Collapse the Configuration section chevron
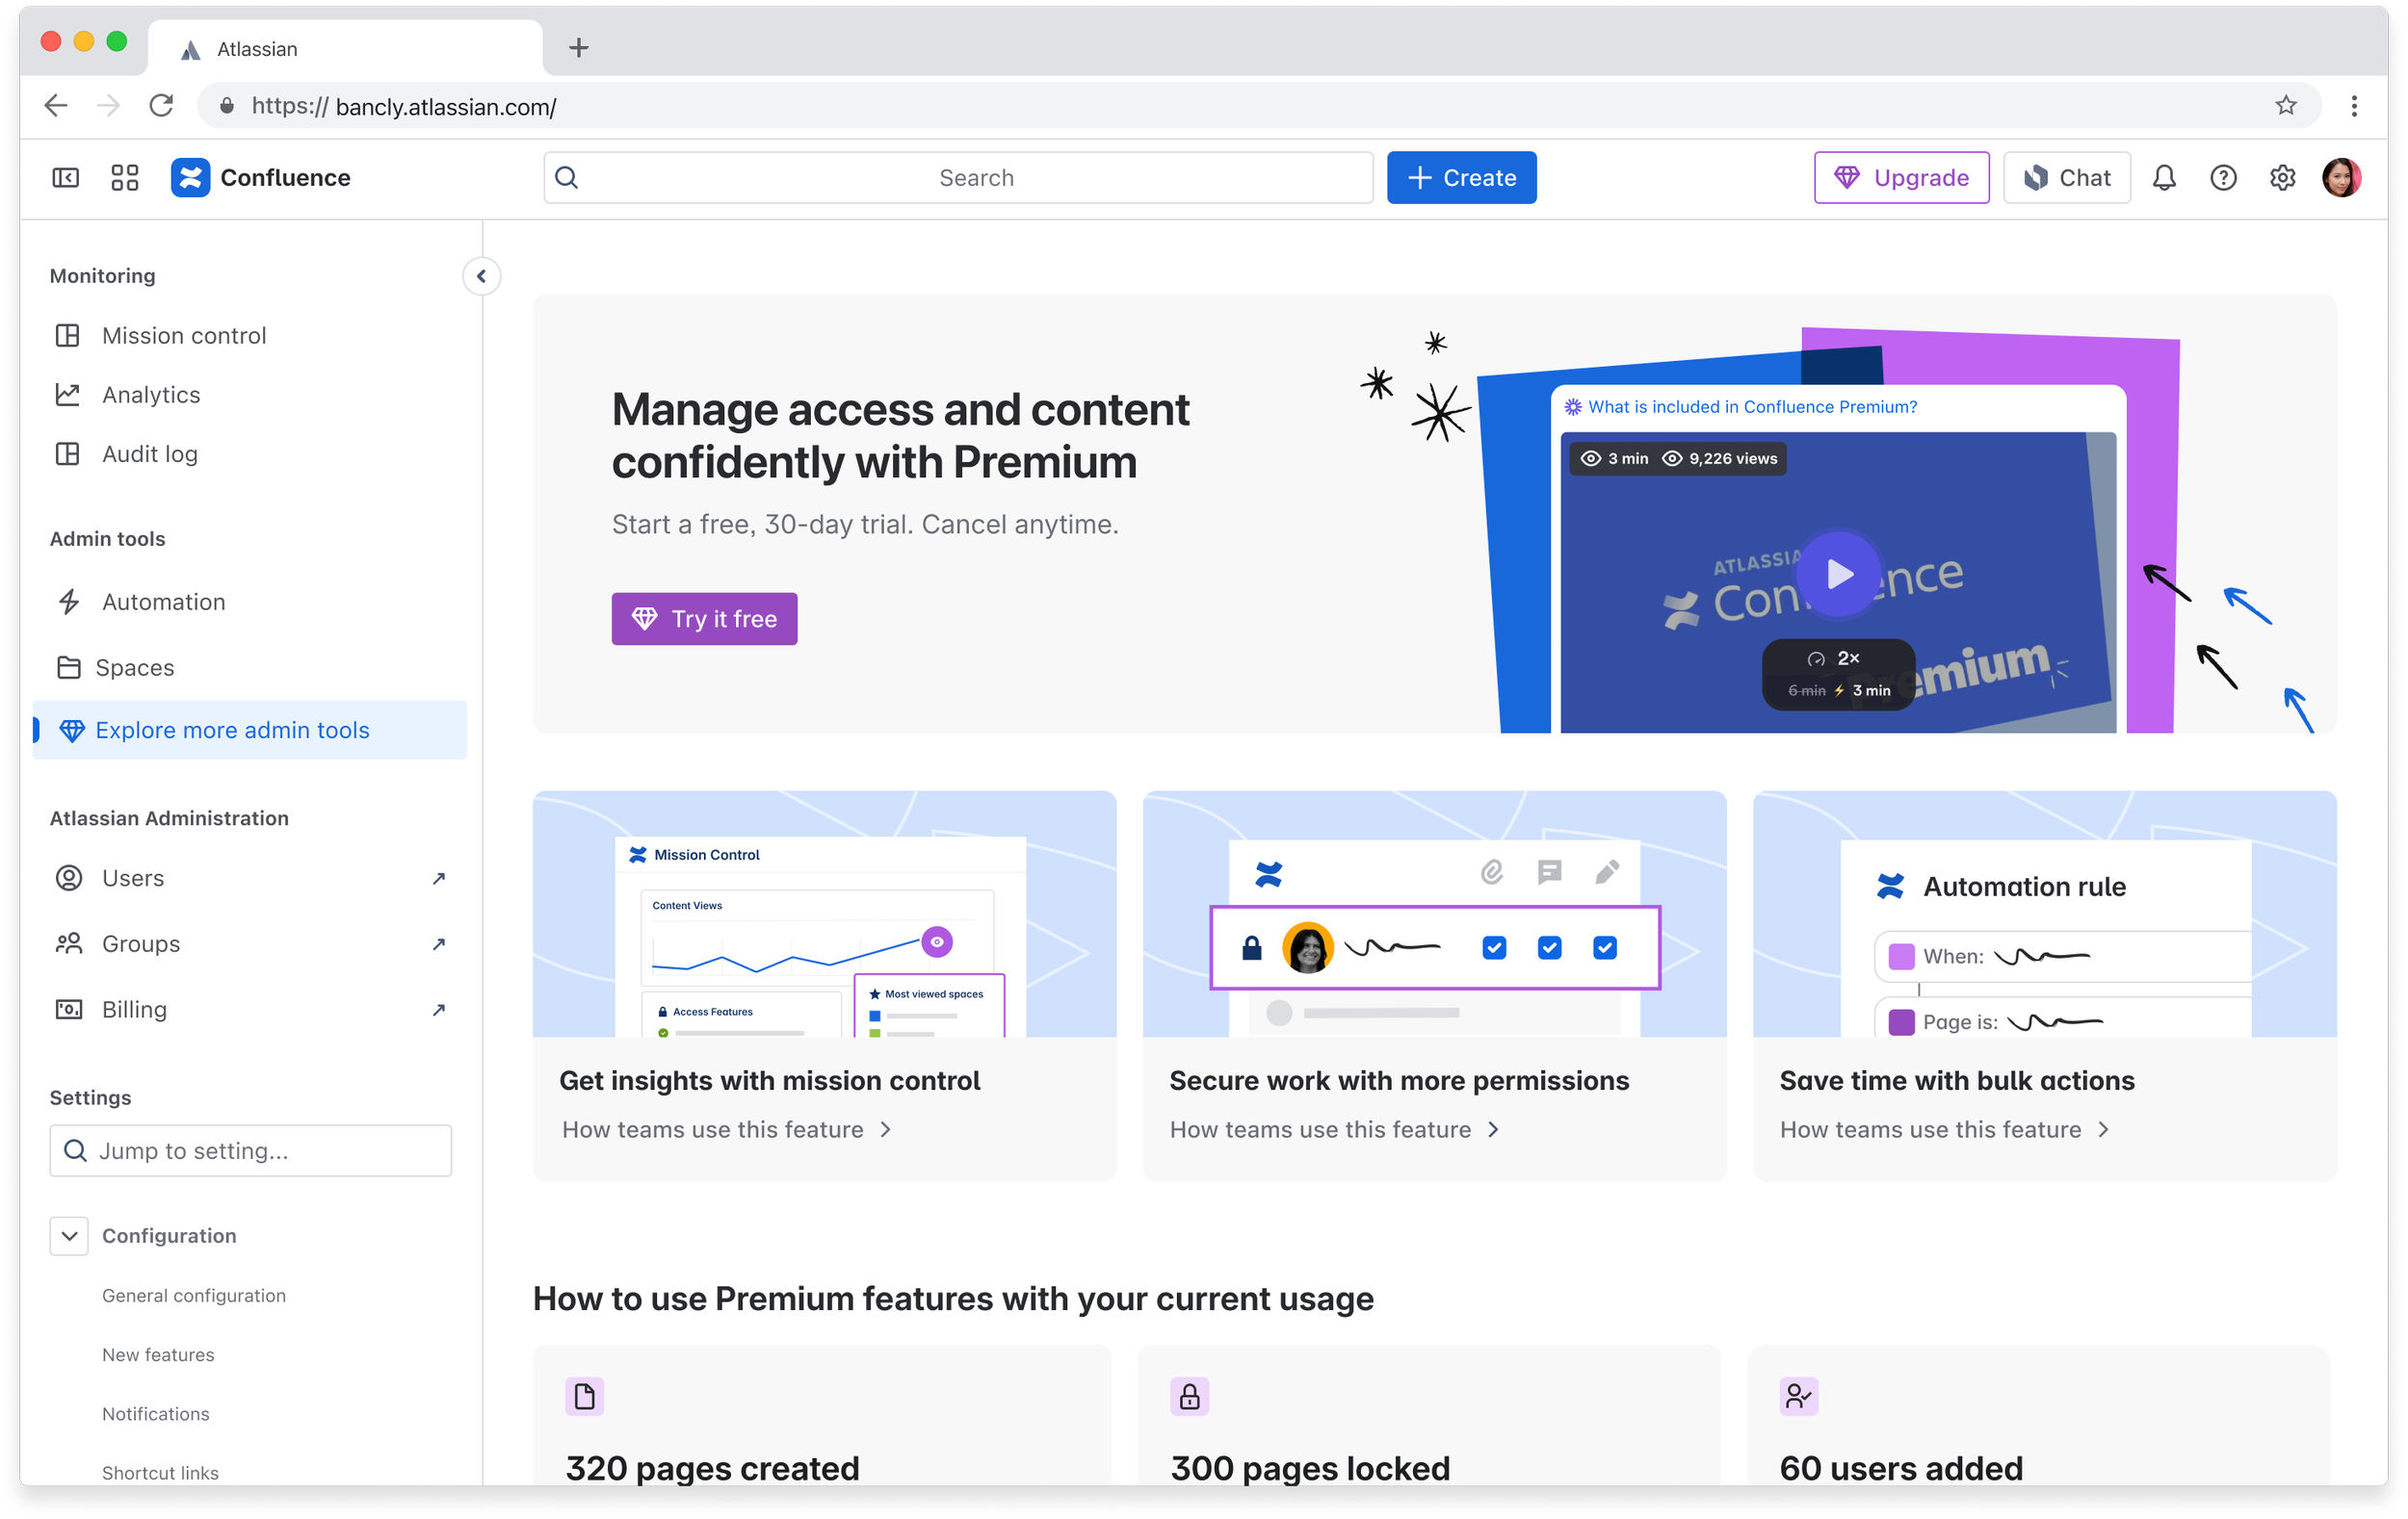The width and height of the screenshot is (2408, 1519). pos(69,1236)
